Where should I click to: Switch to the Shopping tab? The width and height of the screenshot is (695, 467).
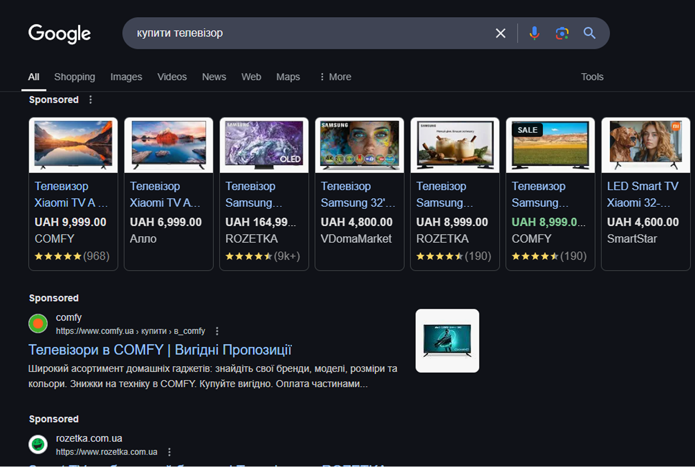point(74,77)
